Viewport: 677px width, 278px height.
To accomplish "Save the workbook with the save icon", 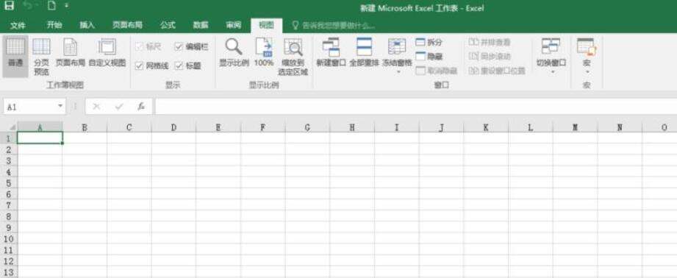I will click(9, 6).
